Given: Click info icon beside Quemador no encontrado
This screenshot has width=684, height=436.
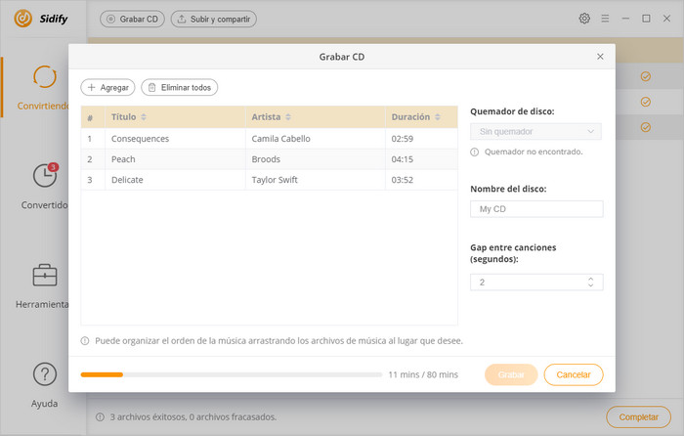Looking at the screenshot, I should [x=475, y=152].
